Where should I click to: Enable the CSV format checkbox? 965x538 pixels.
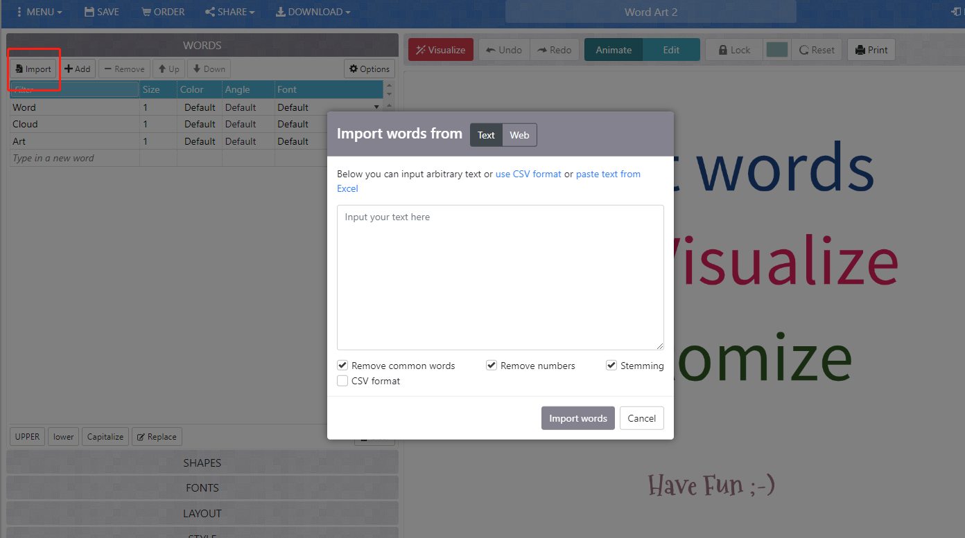[x=342, y=381]
